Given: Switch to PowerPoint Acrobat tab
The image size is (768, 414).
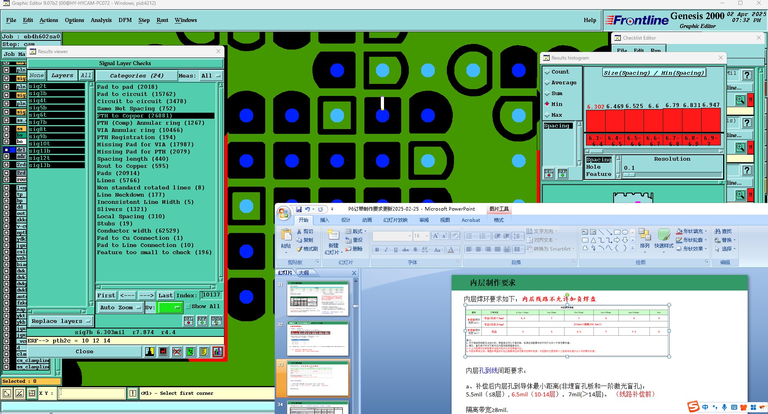Looking at the screenshot, I should [x=471, y=220].
